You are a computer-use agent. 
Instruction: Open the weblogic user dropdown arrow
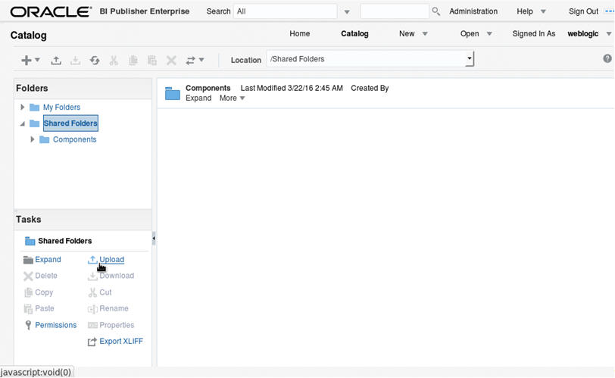(x=609, y=34)
